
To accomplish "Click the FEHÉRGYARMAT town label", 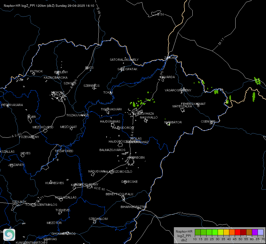I will [x=193, y=104].
